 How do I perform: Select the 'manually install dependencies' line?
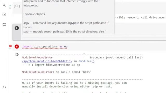pyautogui.click(x=67, y=87)
